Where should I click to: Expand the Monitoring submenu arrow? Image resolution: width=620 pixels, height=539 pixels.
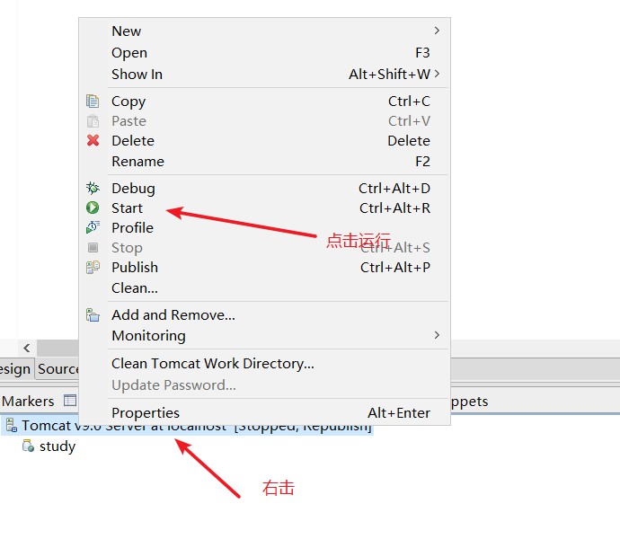437,335
